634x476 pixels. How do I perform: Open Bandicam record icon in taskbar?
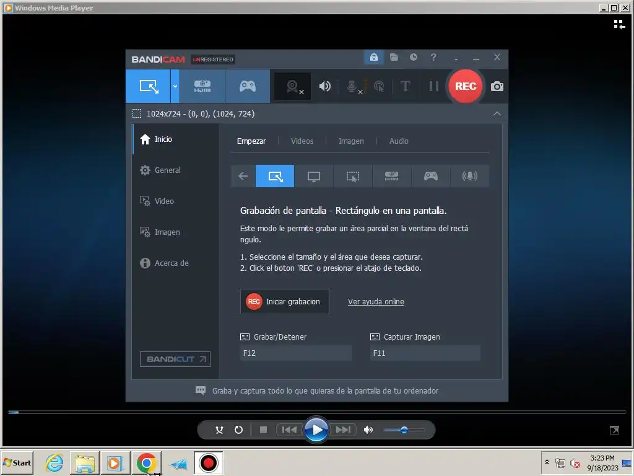[x=208, y=462]
